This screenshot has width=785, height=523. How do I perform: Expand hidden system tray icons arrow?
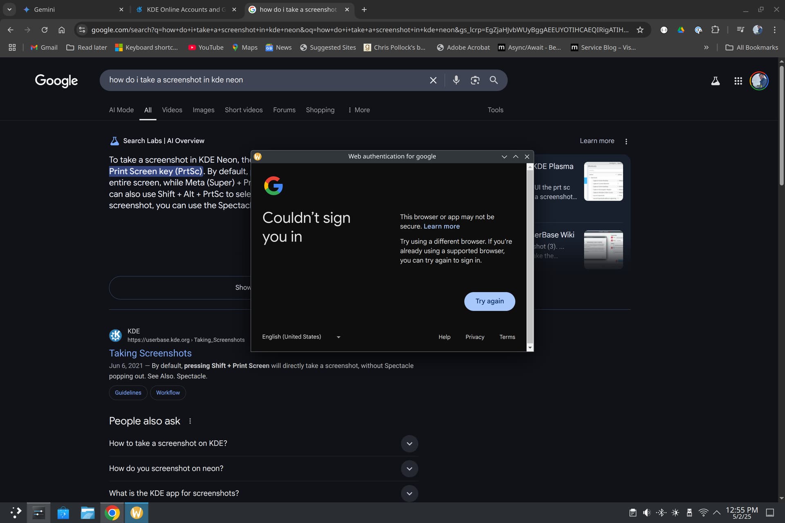(717, 513)
